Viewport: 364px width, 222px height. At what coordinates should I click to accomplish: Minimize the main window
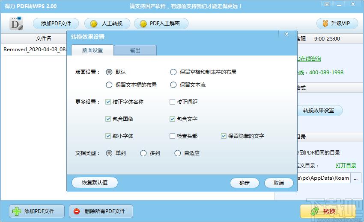[x=339, y=5]
